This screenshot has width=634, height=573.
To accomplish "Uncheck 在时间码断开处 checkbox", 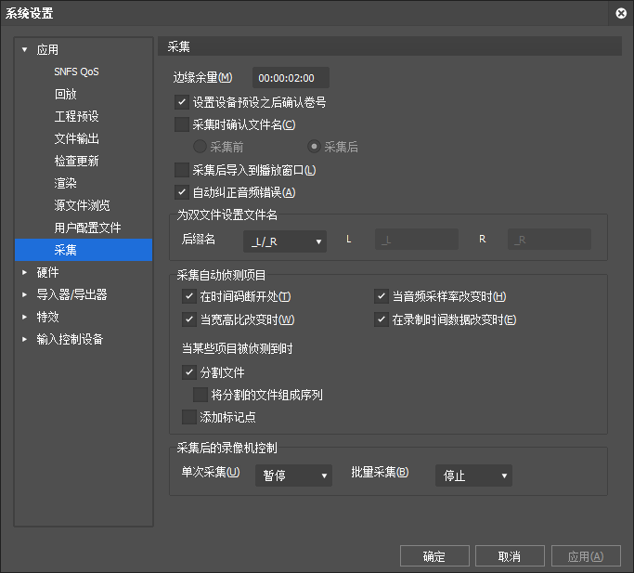I will 189,296.
